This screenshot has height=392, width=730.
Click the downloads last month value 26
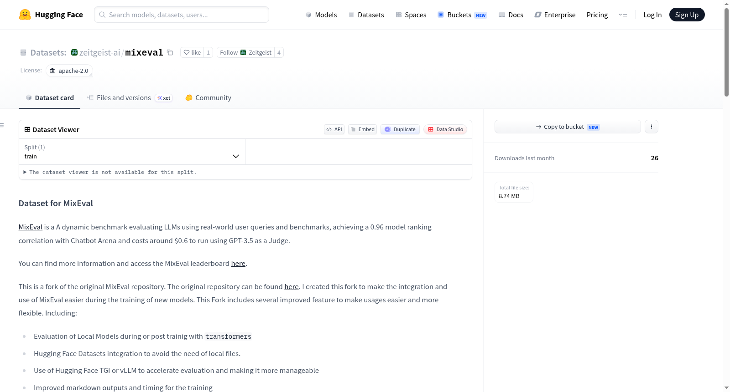[x=655, y=158]
